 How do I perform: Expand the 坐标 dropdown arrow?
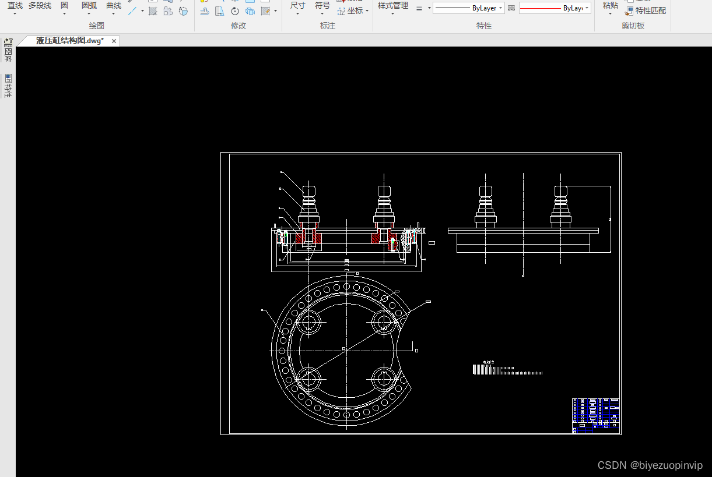point(367,10)
